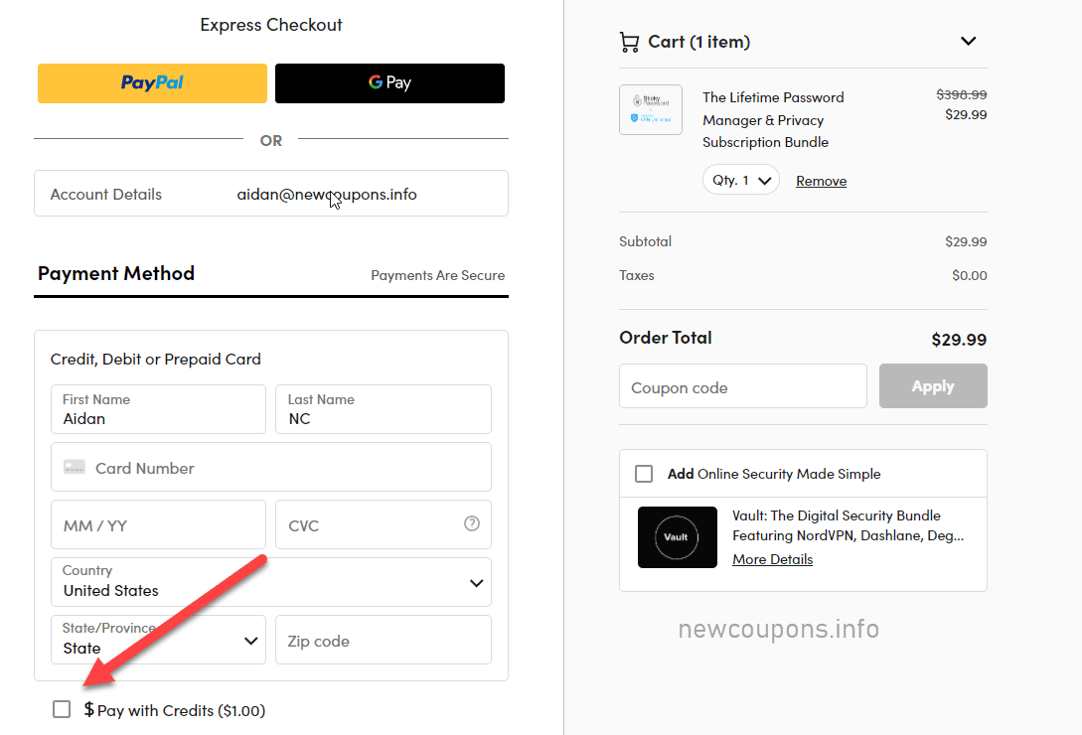Click the Coupon code input field
This screenshot has width=1082, height=735.
click(x=742, y=385)
